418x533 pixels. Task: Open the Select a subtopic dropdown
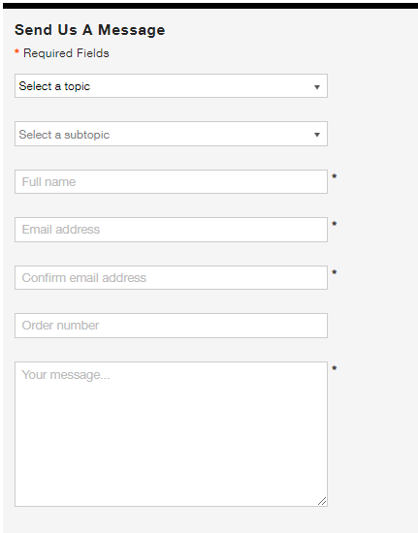[171, 134]
